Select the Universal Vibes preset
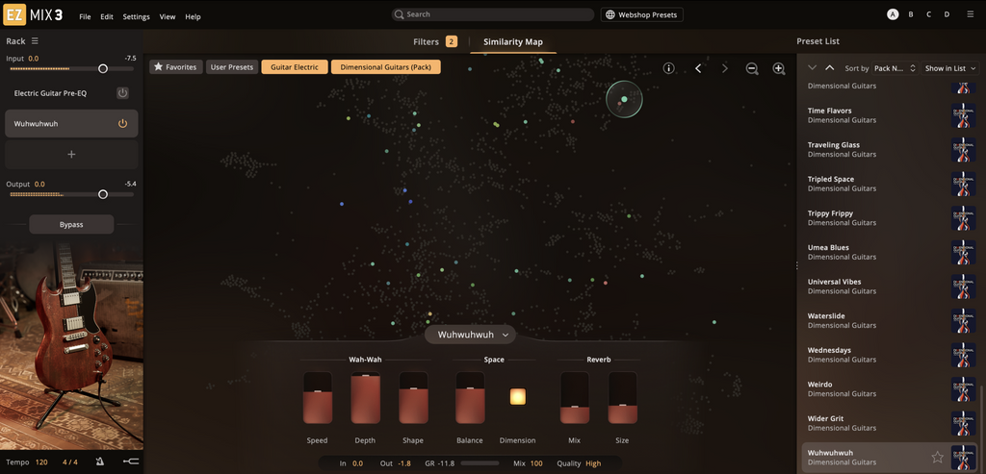This screenshot has height=474, width=986. coord(891,287)
